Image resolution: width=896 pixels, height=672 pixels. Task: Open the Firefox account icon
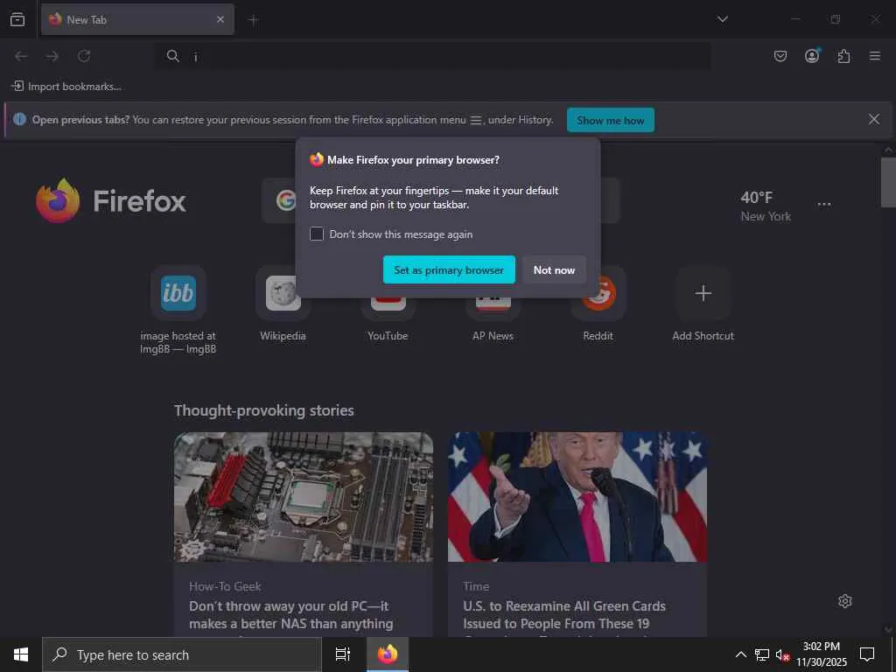coord(812,55)
